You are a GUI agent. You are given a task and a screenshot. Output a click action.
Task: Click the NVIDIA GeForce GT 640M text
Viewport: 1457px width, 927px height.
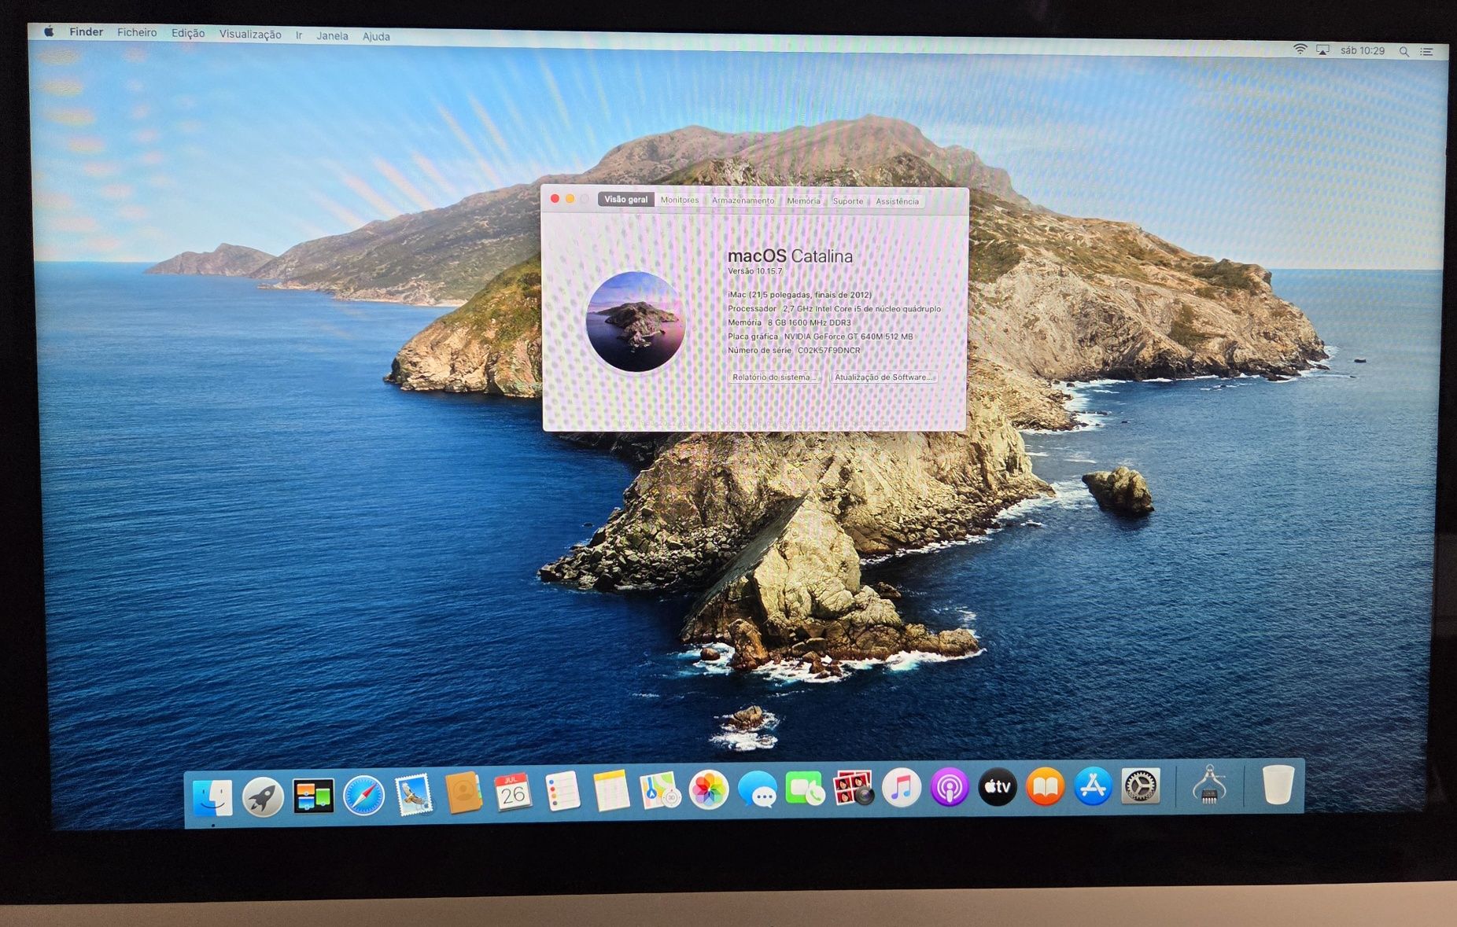pyautogui.click(x=848, y=337)
